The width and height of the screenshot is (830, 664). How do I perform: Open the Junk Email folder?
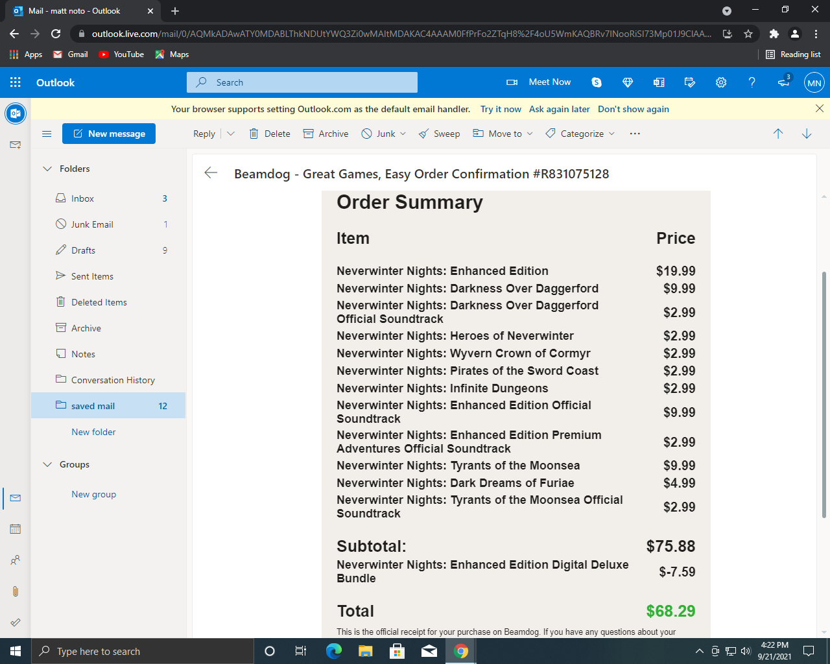[x=108, y=224]
